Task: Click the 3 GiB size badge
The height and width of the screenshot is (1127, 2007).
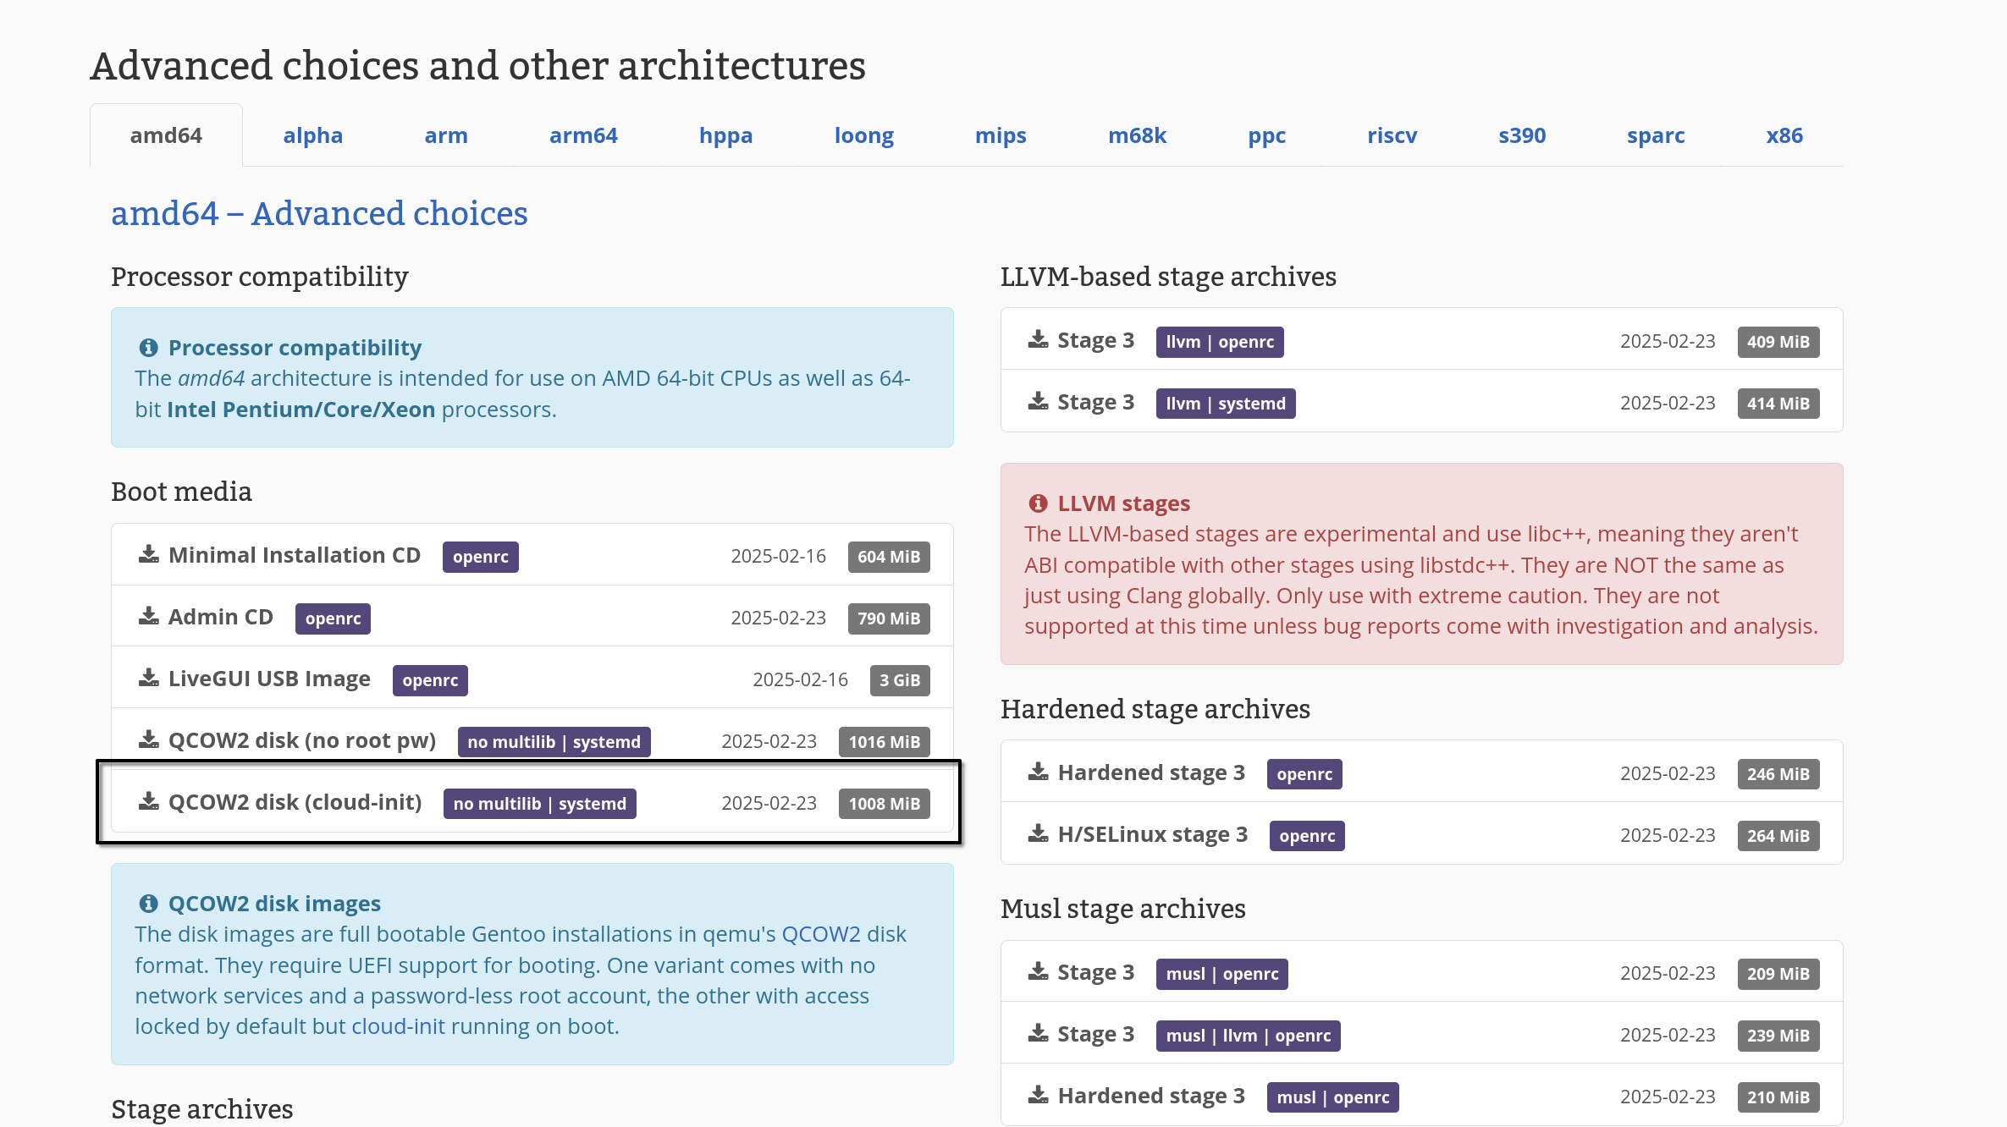Action: (x=899, y=680)
